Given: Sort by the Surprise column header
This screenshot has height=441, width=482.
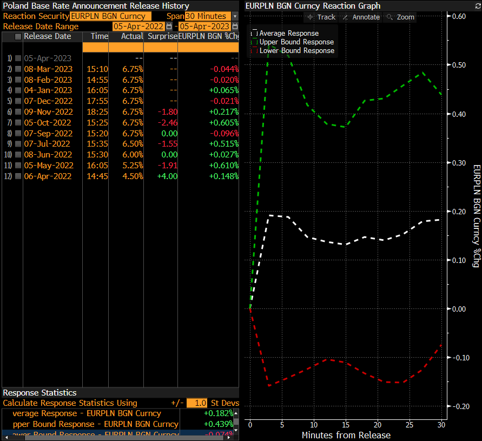Looking at the screenshot, I should coord(162,37).
